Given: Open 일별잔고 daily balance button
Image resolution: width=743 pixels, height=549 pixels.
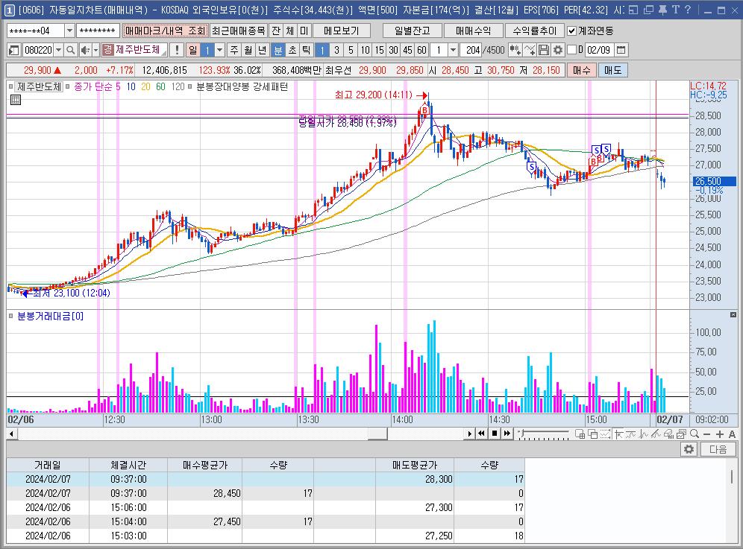Looking at the screenshot, I should pyautogui.click(x=413, y=31).
